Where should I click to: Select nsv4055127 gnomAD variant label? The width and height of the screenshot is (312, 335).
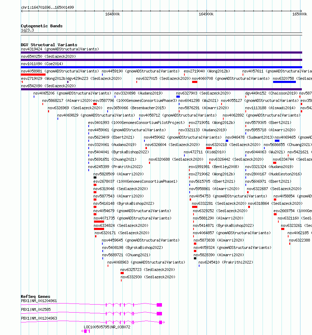tap(260, 100)
